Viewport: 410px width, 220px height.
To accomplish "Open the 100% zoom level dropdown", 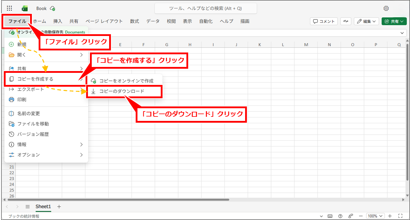I will (x=375, y=216).
